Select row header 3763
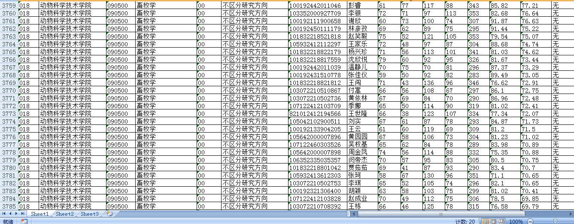 pos(9,36)
